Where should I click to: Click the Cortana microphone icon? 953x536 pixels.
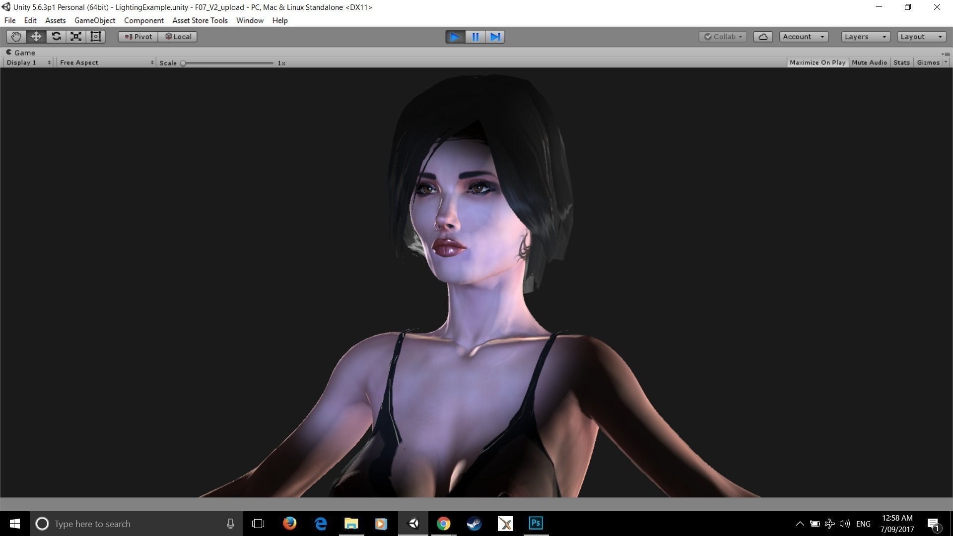click(x=230, y=524)
